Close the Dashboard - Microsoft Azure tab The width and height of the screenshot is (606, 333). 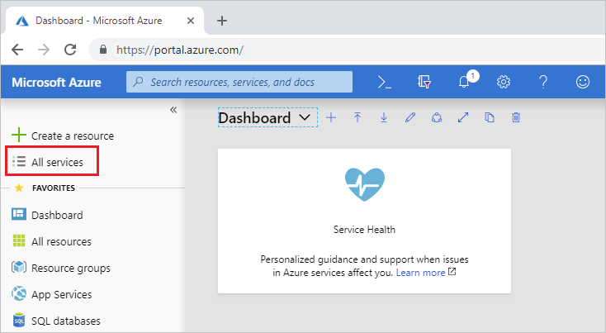191,21
